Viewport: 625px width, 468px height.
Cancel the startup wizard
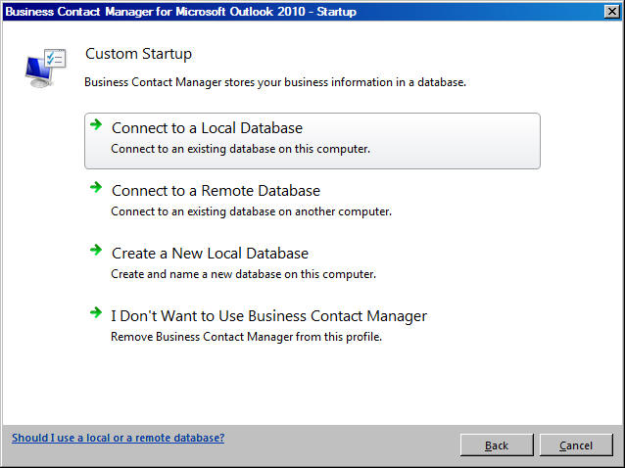coord(576,445)
